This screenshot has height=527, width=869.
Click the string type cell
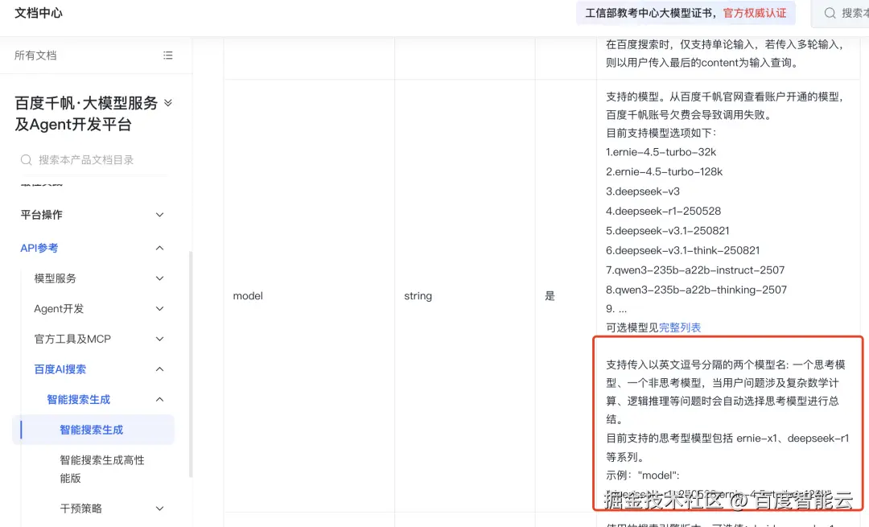(x=418, y=296)
